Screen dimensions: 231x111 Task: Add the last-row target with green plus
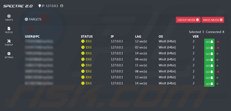coord(217,84)
